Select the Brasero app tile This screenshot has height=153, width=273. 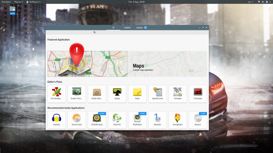click(198, 120)
